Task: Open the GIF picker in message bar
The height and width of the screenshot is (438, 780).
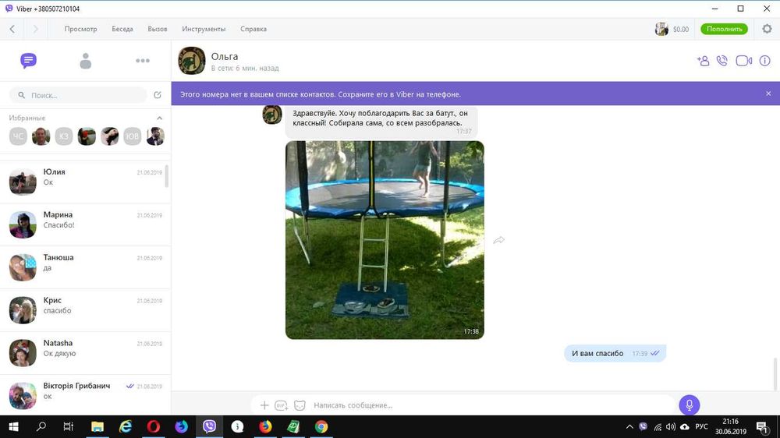Action: (x=281, y=405)
